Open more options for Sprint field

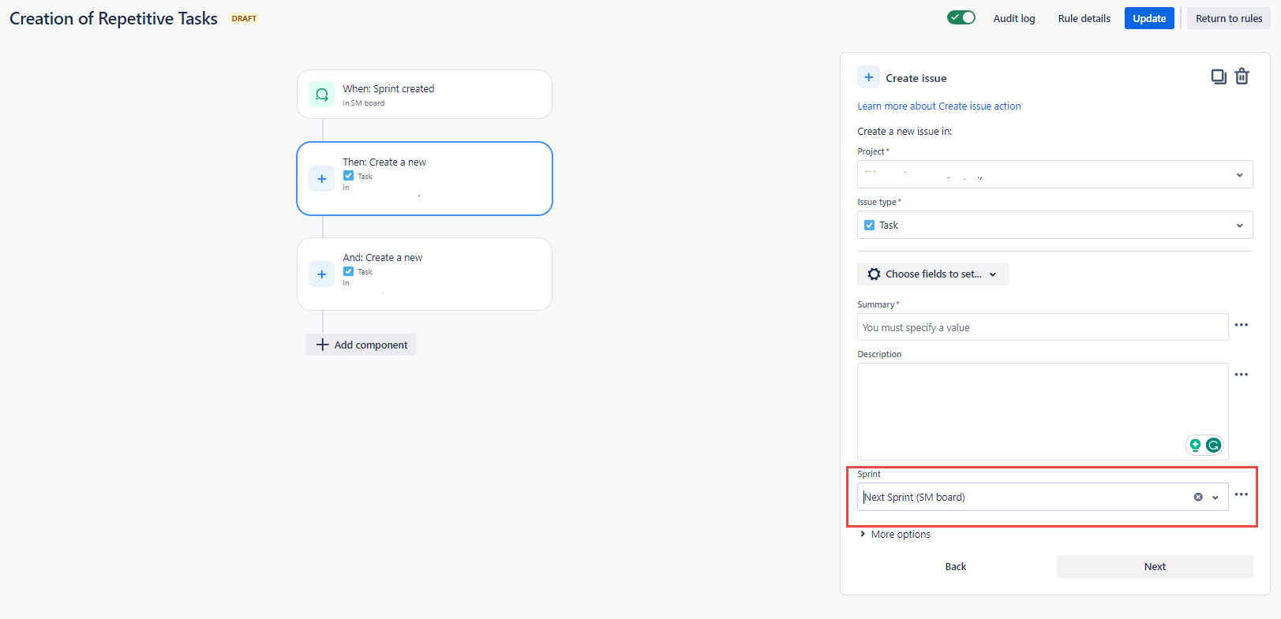click(x=1242, y=494)
